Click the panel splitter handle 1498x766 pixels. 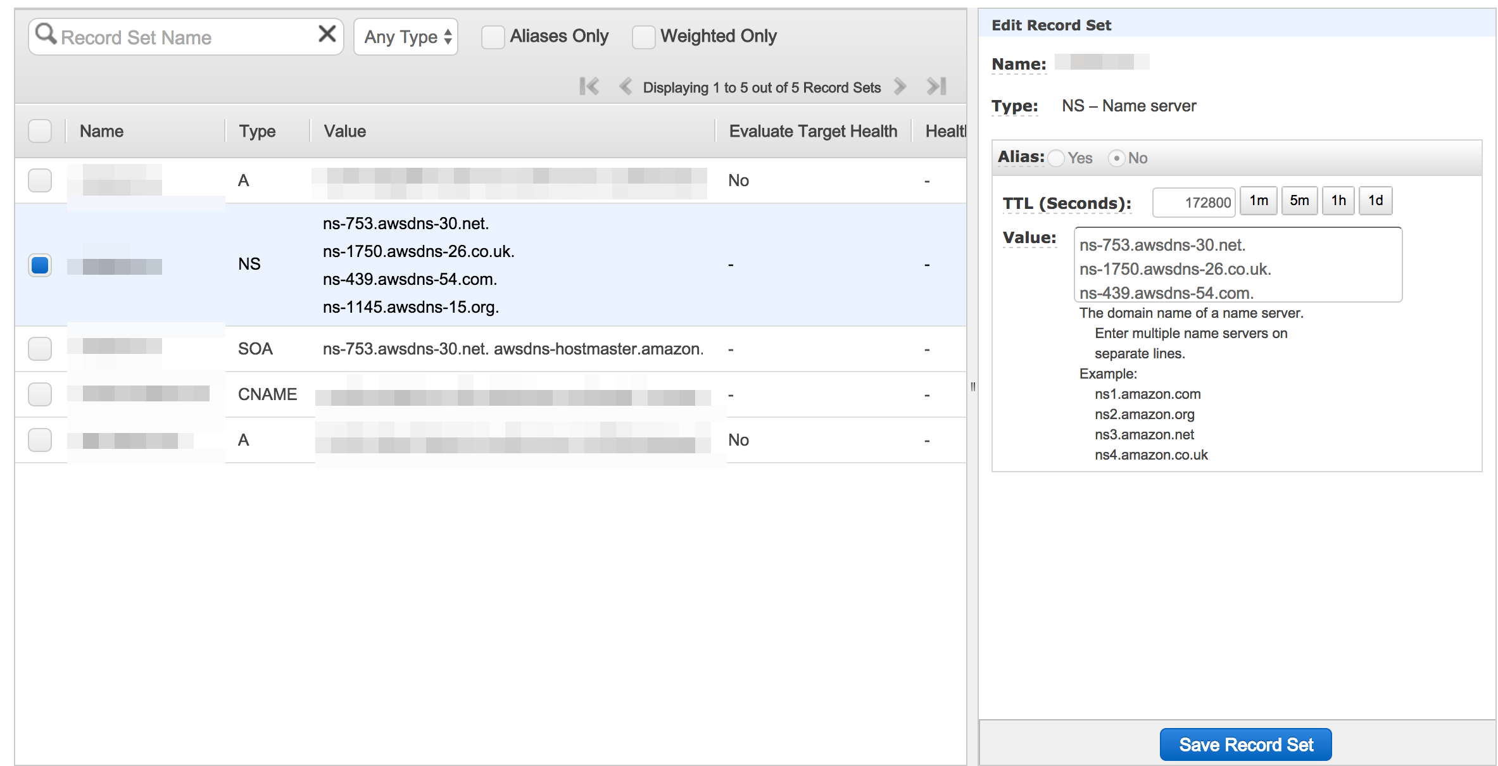tap(972, 387)
